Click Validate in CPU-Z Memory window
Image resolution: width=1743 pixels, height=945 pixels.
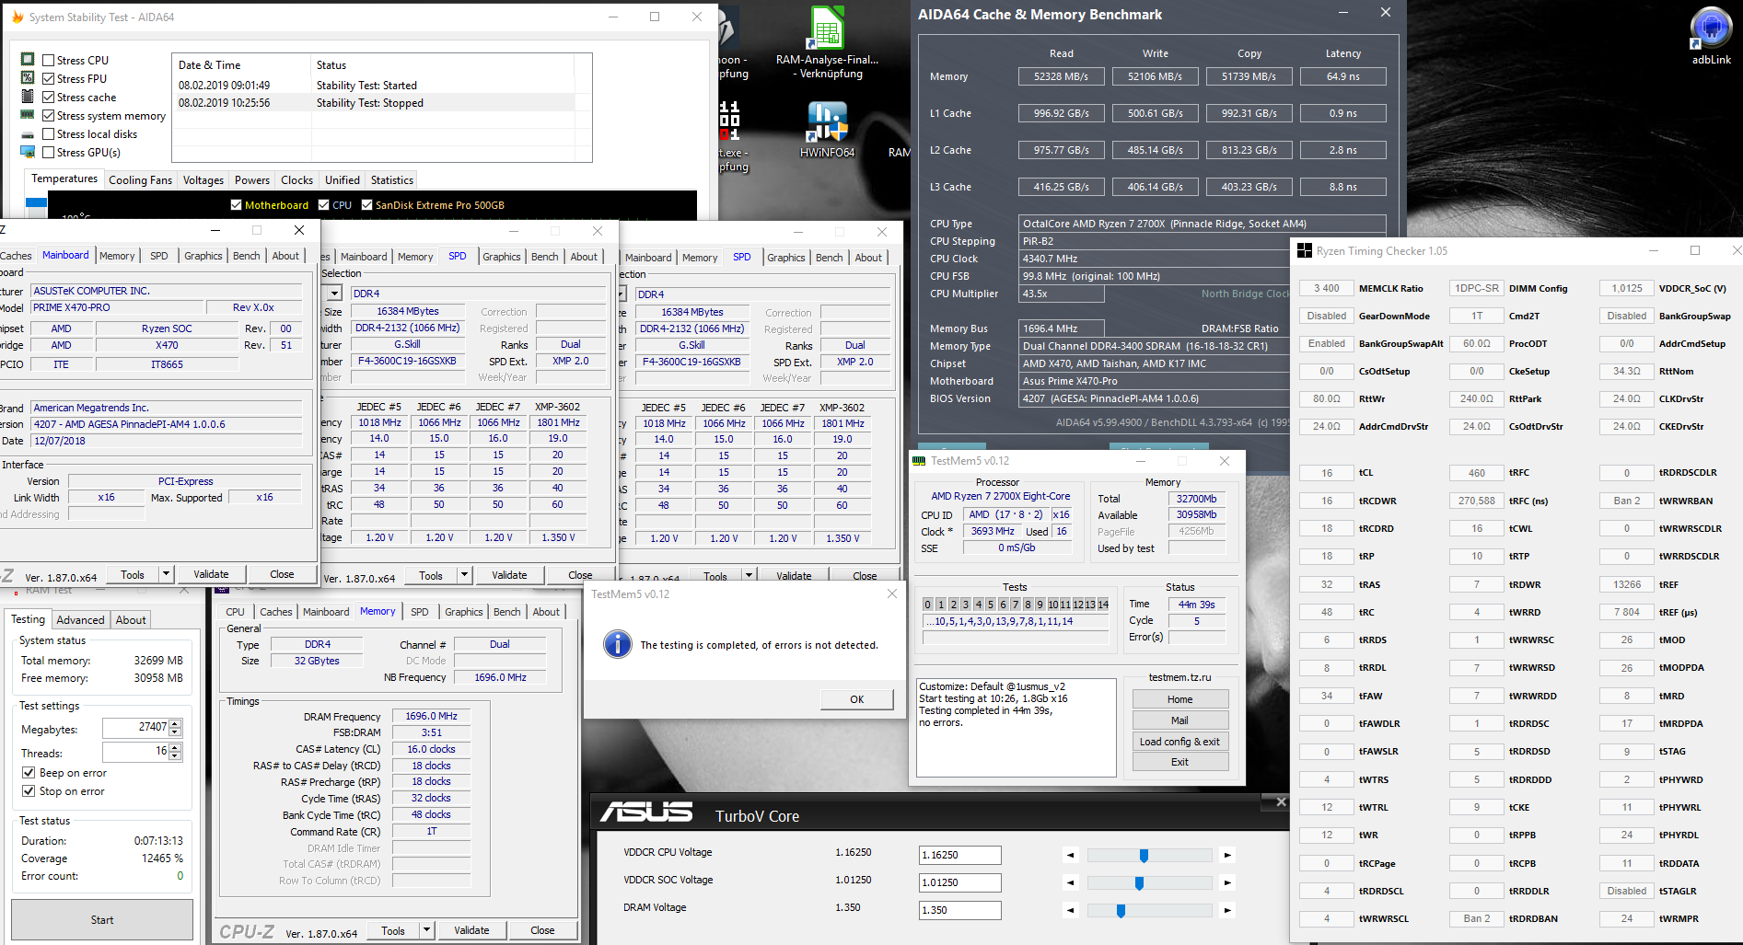coord(471,930)
